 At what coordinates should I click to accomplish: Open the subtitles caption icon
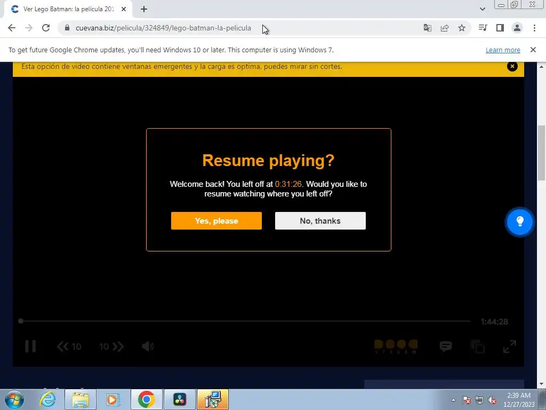[446, 346]
